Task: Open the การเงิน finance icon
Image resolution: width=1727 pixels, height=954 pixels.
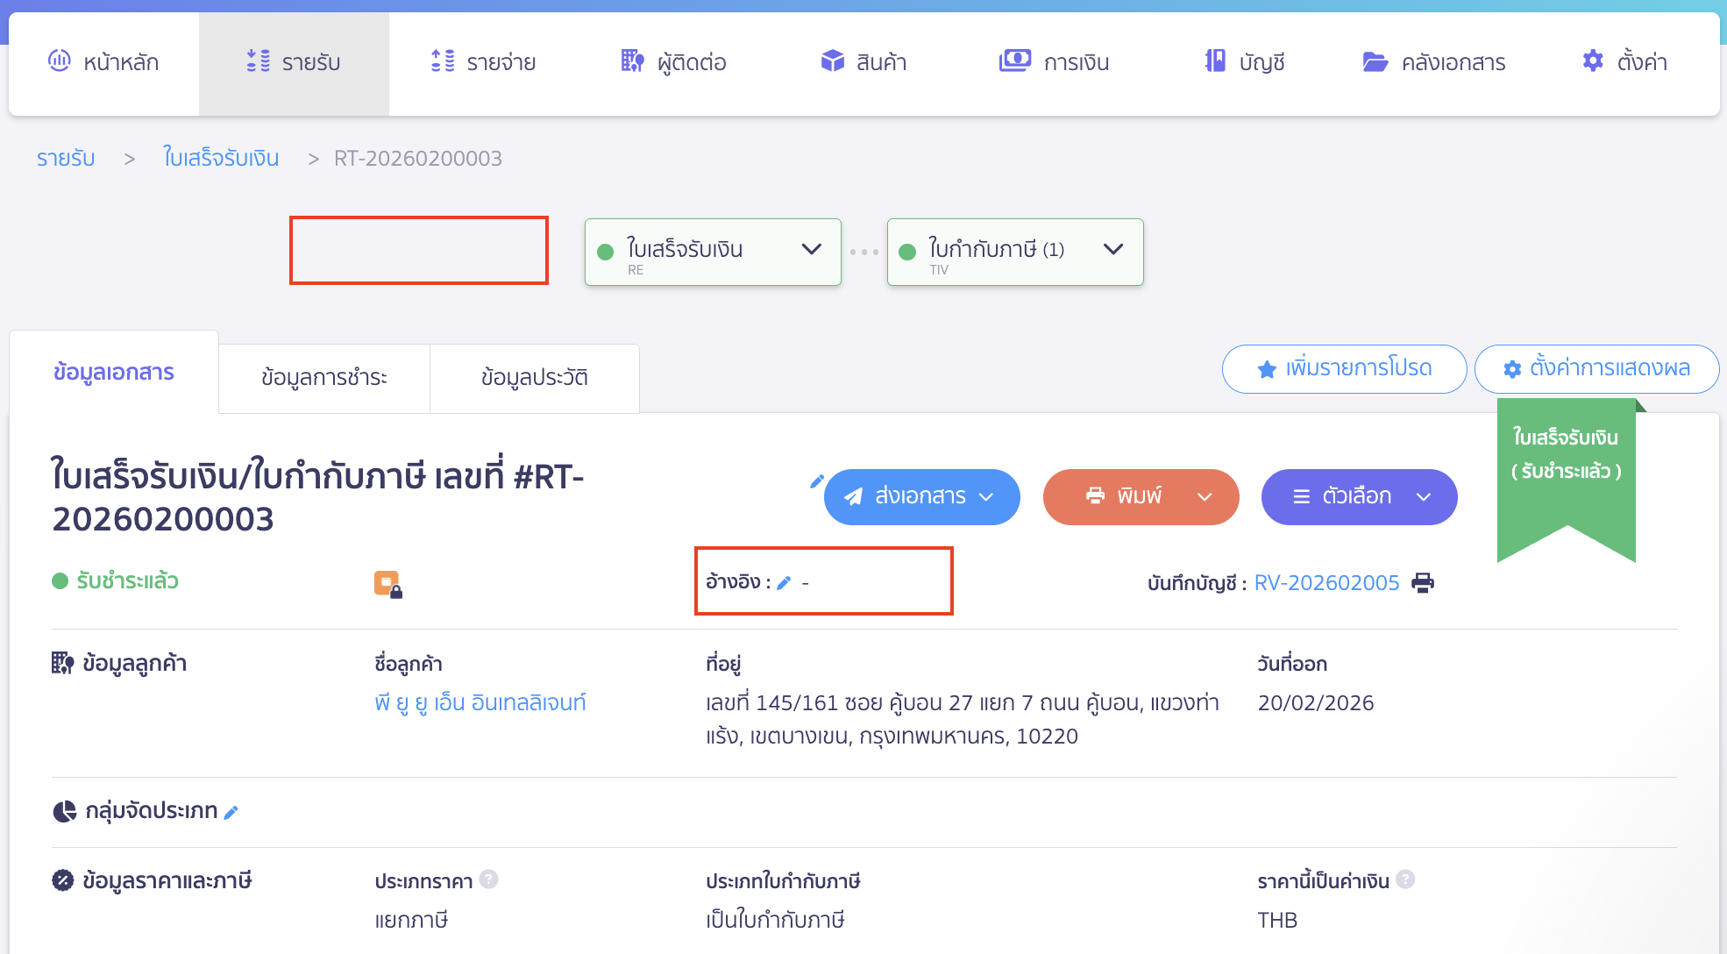Action: tap(1014, 61)
